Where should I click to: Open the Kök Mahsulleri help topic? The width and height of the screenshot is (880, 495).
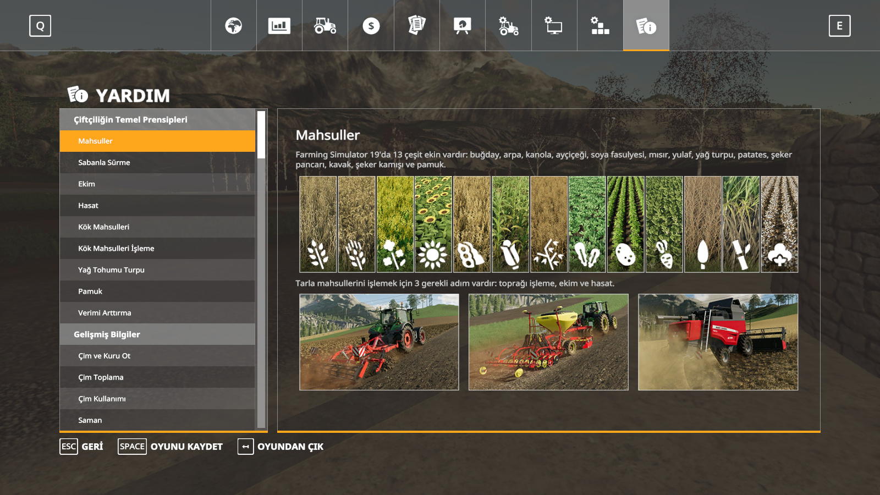[x=157, y=227]
